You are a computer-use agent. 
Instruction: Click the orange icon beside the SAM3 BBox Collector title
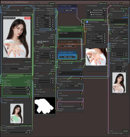(x=18, y=10)
